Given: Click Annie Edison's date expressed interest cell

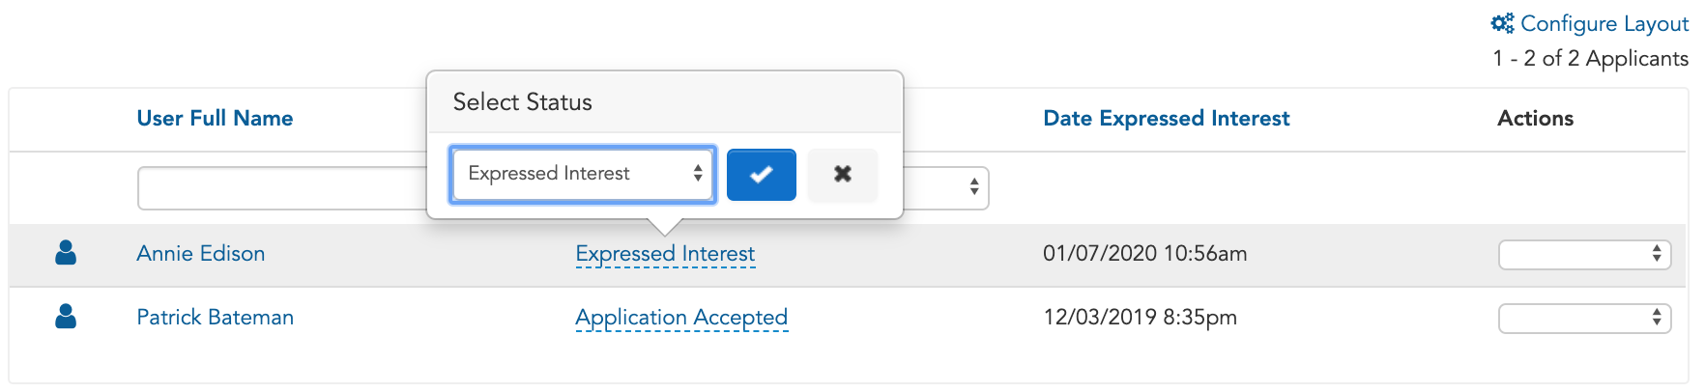Looking at the screenshot, I should click(x=1144, y=253).
